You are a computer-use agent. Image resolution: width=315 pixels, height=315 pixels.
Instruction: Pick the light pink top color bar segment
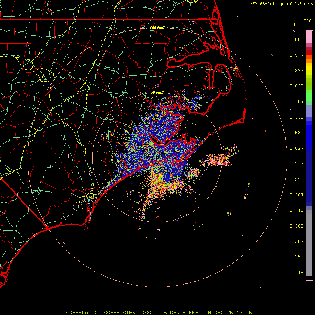[309, 37]
